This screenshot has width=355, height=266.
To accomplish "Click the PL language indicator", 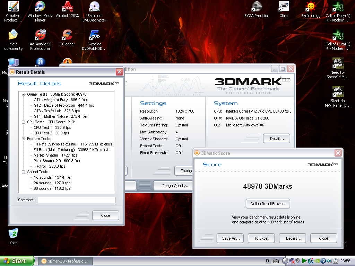I will point(268,261).
